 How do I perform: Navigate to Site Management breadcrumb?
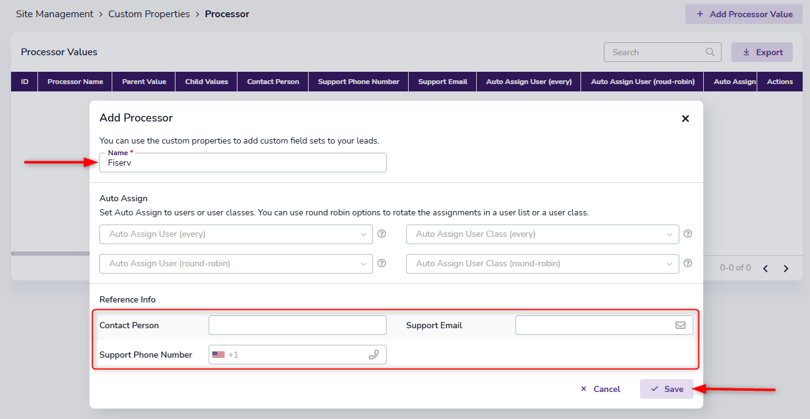[x=55, y=13]
